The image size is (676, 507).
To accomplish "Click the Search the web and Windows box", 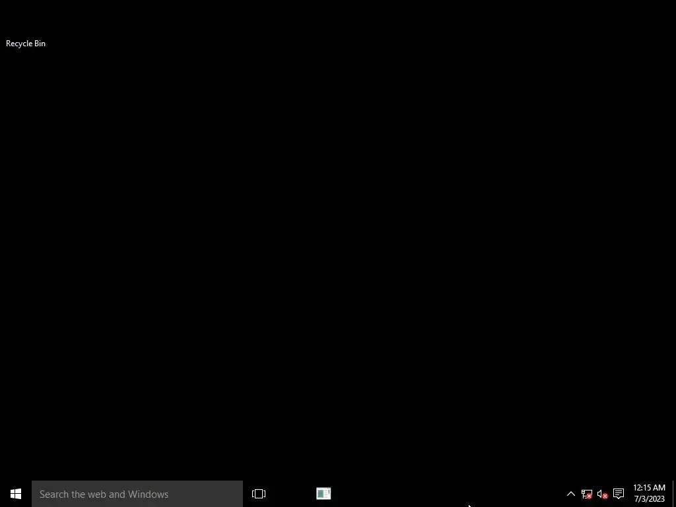I will (137, 494).
